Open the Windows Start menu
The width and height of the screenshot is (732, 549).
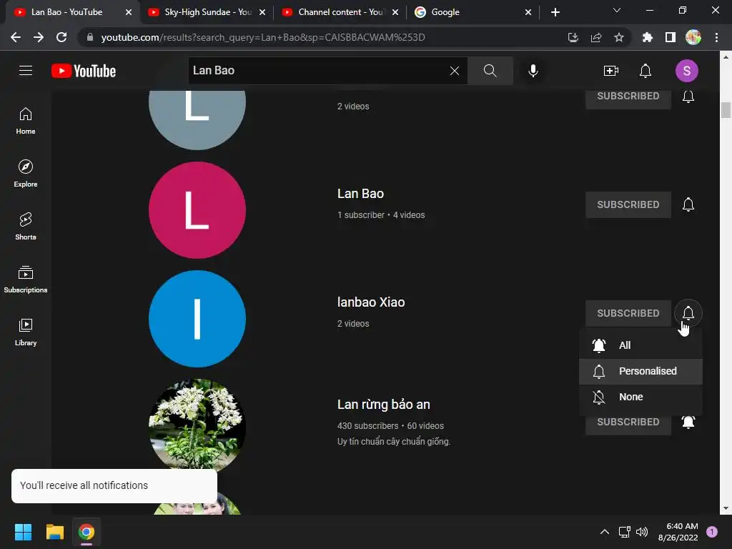pos(23,532)
